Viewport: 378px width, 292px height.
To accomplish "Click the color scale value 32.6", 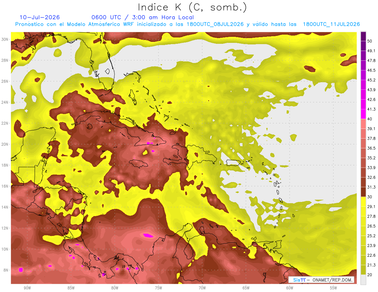I will (372, 177).
